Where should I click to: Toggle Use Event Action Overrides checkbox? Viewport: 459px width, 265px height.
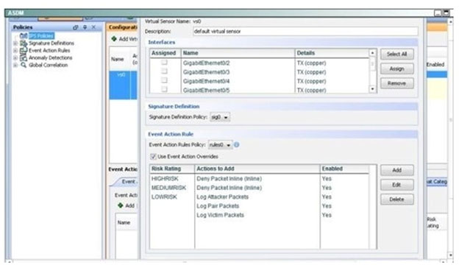point(153,156)
